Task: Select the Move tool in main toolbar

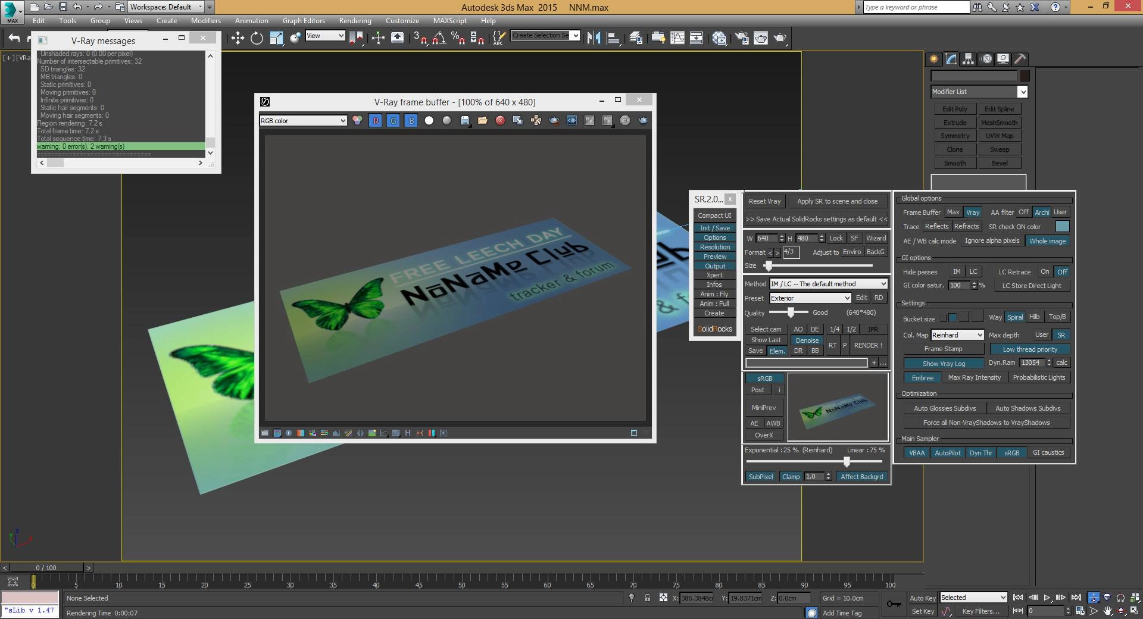Action: tap(238, 38)
